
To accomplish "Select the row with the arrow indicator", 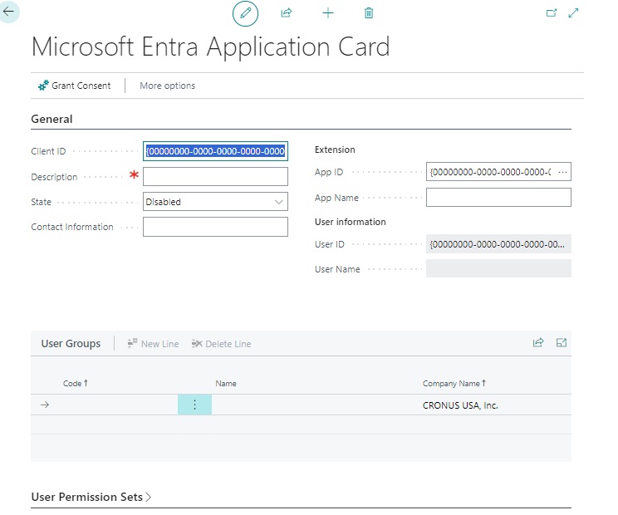I will pos(45,405).
